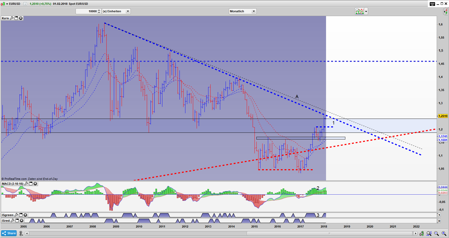Toggle the ISred panel window size
449x238 pixels.
click(x=17, y=221)
